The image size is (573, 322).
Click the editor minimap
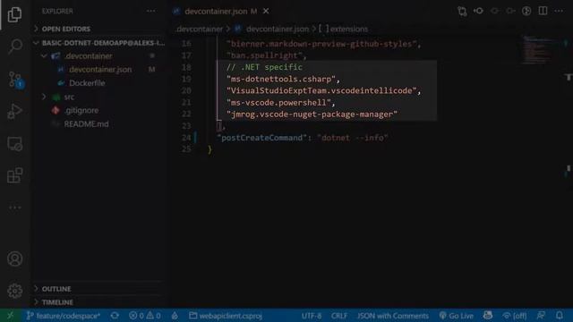pos(537,50)
